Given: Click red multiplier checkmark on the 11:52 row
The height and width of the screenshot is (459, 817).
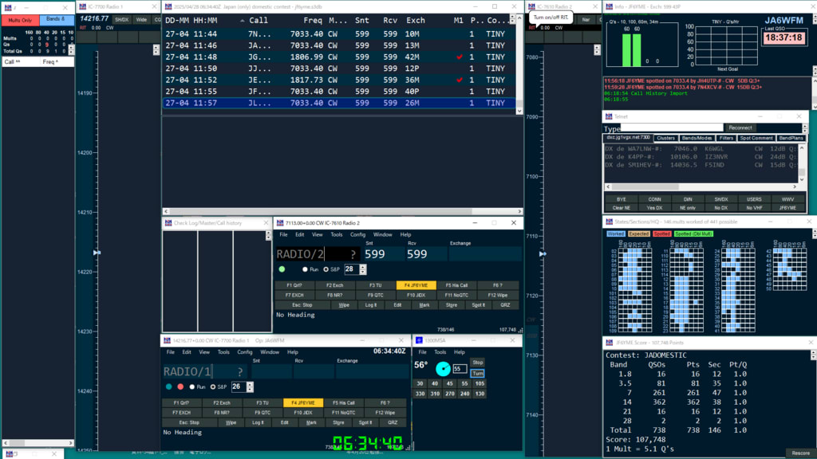Looking at the screenshot, I should (x=459, y=80).
